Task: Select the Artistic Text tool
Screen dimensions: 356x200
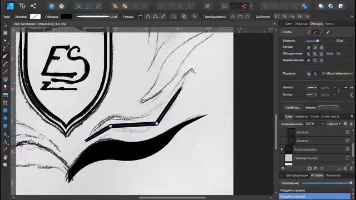Action: pyautogui.click(x=5, y=142)
